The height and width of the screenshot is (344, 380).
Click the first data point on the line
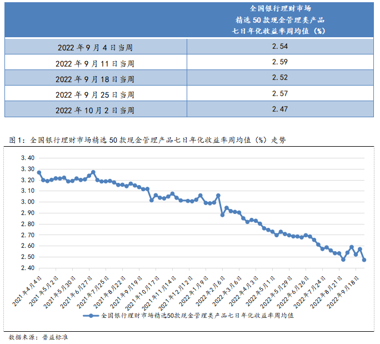39,172
